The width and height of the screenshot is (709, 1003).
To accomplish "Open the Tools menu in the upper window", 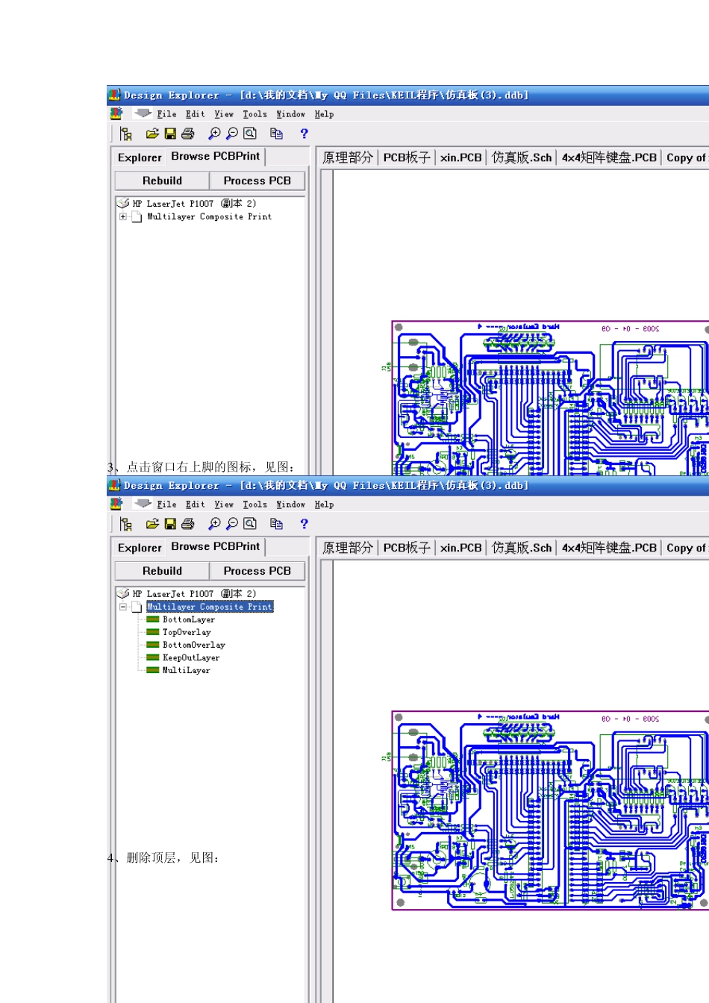I will [x=254, y=114].
